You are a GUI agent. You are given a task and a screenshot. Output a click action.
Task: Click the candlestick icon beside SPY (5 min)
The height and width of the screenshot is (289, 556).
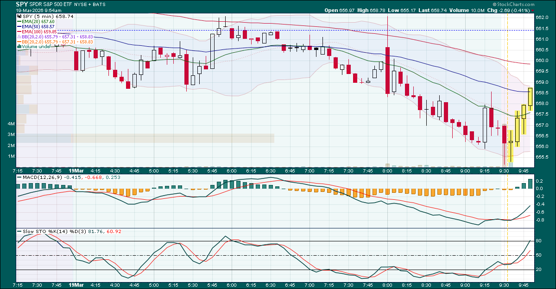tap(19, 16)
